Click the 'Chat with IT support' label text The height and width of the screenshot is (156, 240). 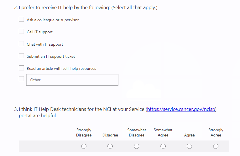point(45,44)
